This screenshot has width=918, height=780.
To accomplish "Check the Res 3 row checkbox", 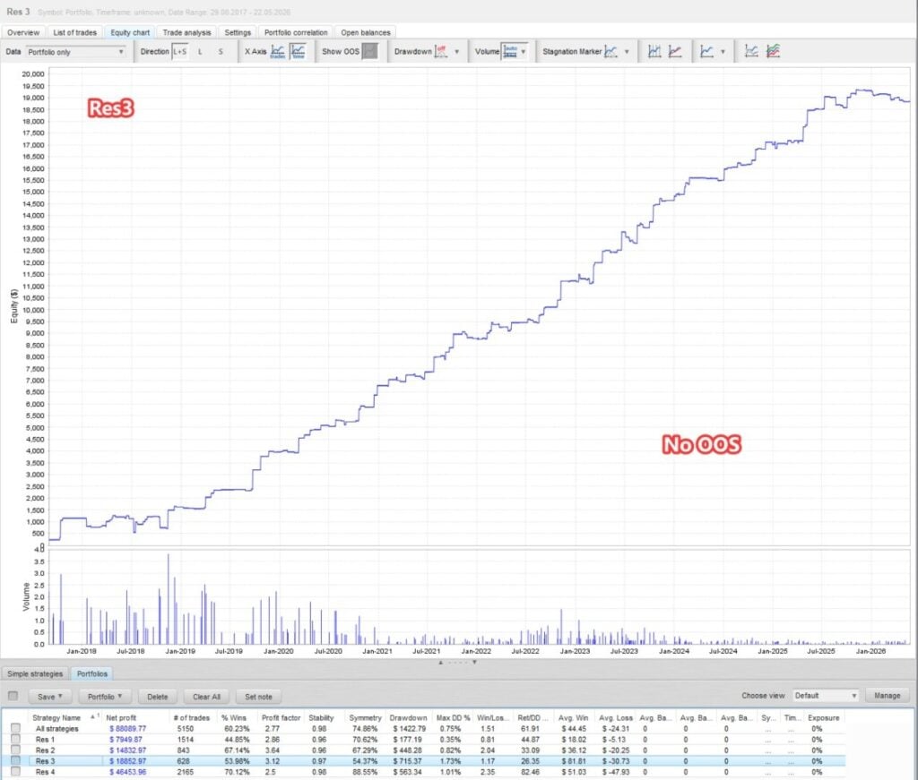I will (x=16, y=761).
